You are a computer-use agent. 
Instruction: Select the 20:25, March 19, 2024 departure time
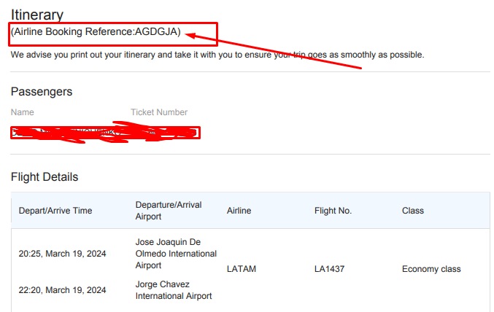[62, 254]
